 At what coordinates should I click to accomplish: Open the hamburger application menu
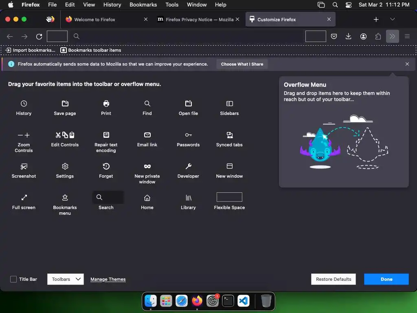tap(407, 36)
